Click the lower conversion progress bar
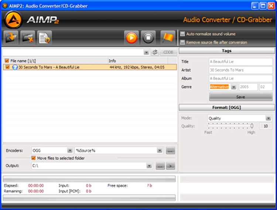The height and width of the screenshot is (210, 277). point(89,198)
